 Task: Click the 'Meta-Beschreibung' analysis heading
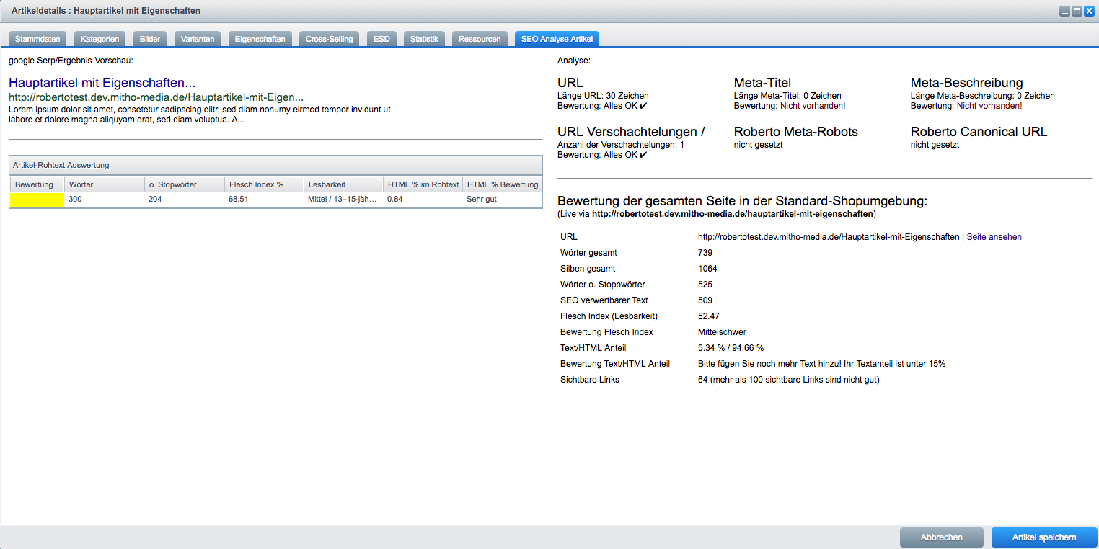click(966, 83)
